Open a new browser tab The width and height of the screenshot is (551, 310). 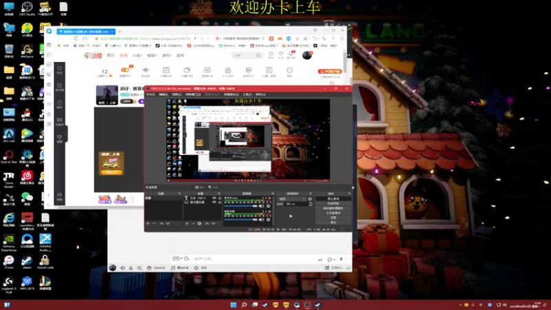(119, 31)
